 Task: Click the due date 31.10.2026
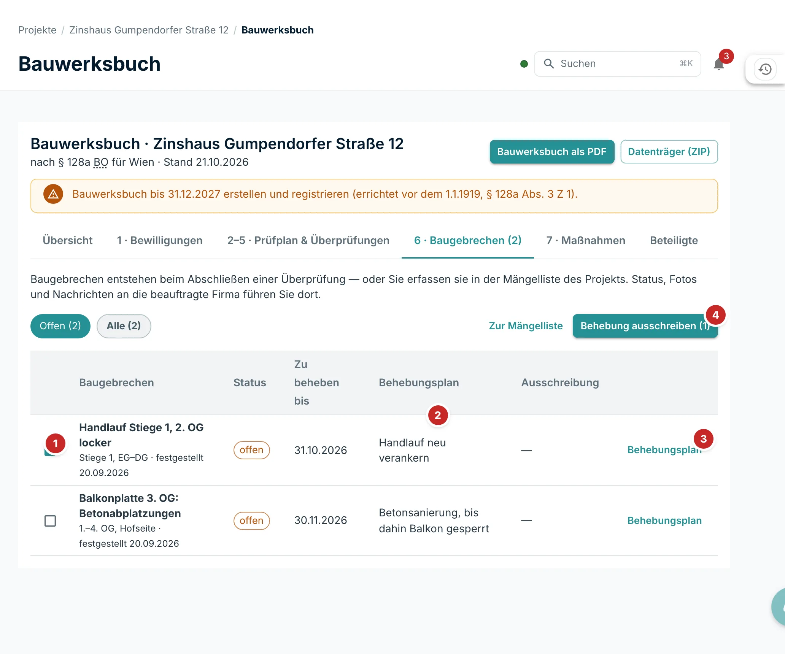(x=321, y=450)
